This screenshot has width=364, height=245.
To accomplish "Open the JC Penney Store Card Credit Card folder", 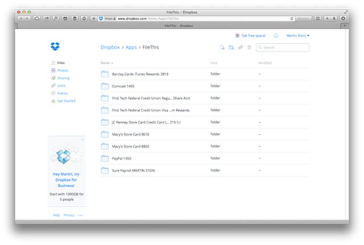I will (x=146, y=122).
